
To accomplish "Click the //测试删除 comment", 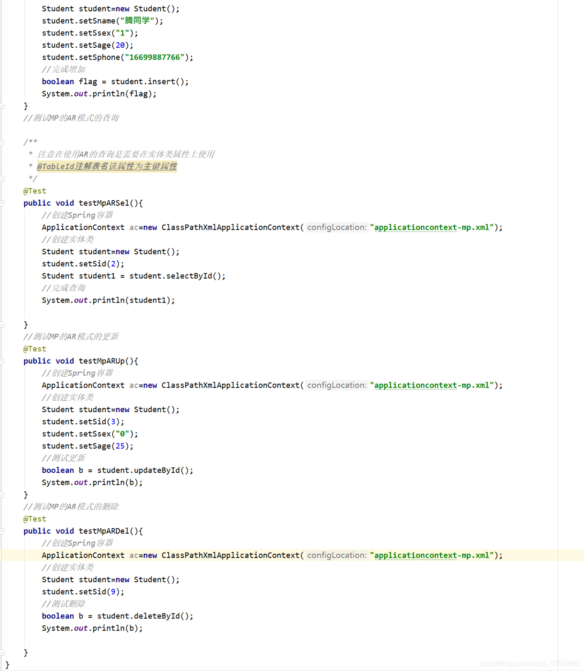I will point(63,604).
